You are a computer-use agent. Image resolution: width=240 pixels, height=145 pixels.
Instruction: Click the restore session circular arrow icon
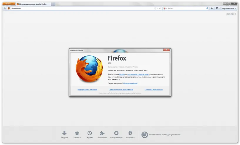coord(145,135)
